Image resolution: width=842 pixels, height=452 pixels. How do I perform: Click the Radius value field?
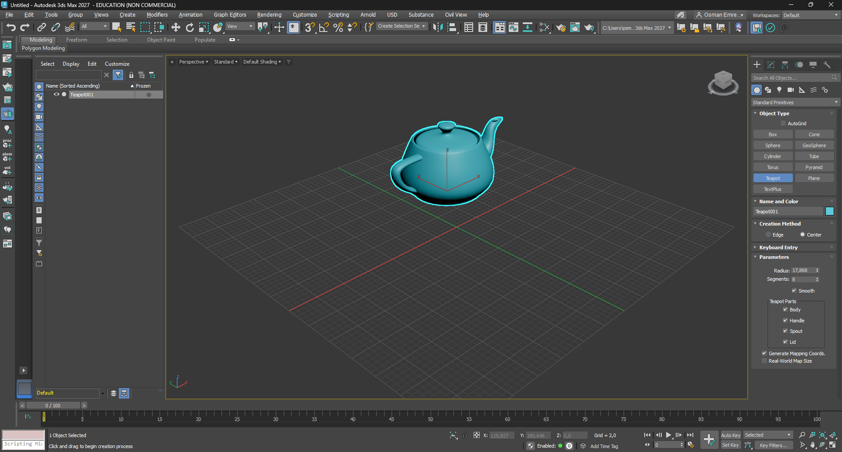[803, 270]
